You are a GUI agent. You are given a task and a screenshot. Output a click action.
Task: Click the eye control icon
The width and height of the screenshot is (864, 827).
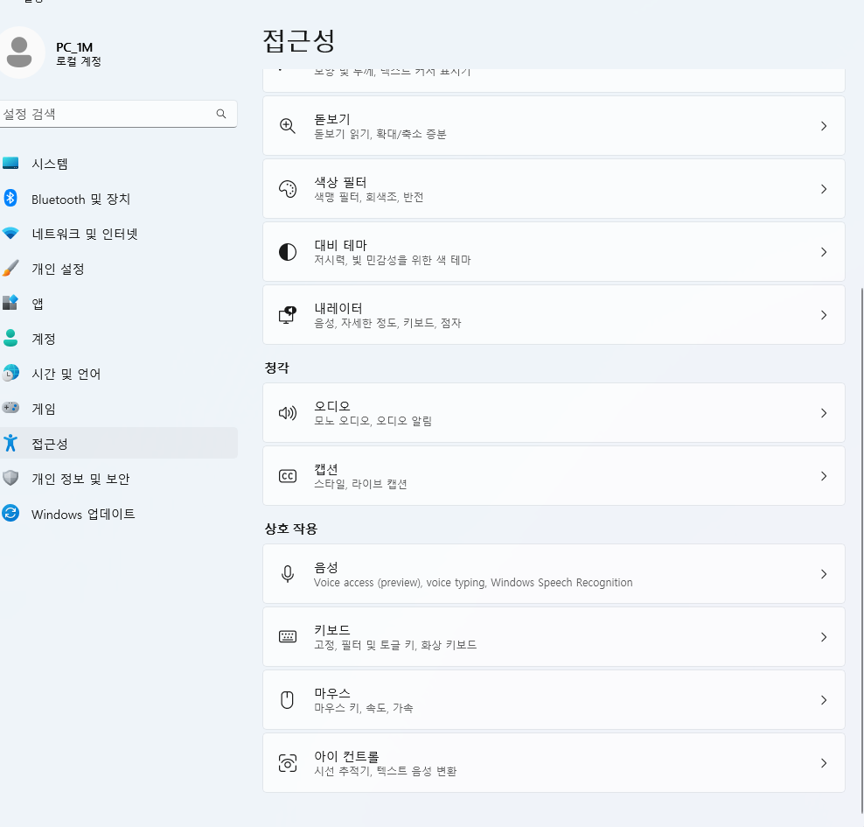point(287,764)
